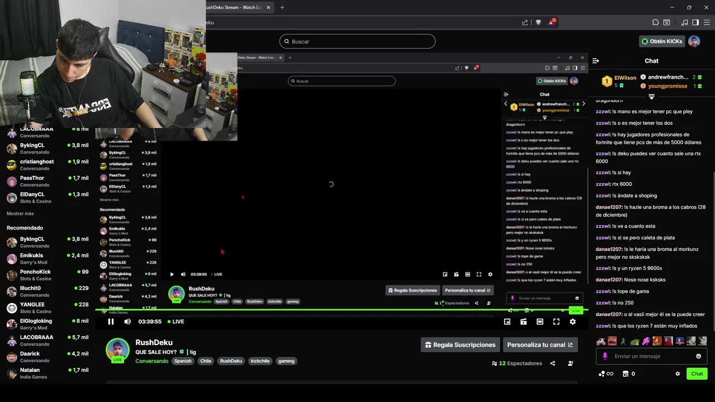Image resolution: width=715 pixels, height=402 pixels.
Task: Click fullscreen icon in nested stream preview
Action: click(x=479, y=274)
